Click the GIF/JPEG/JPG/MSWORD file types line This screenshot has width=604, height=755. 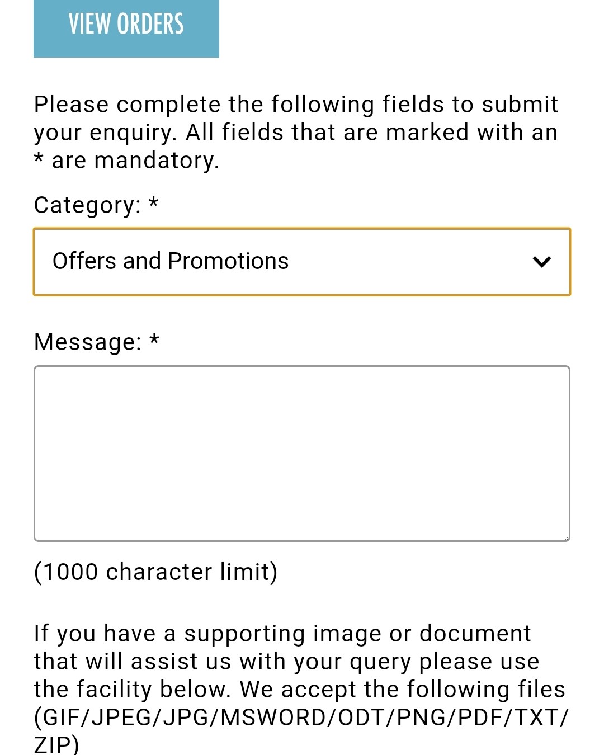pyautogui.click(x=301, y=718)
